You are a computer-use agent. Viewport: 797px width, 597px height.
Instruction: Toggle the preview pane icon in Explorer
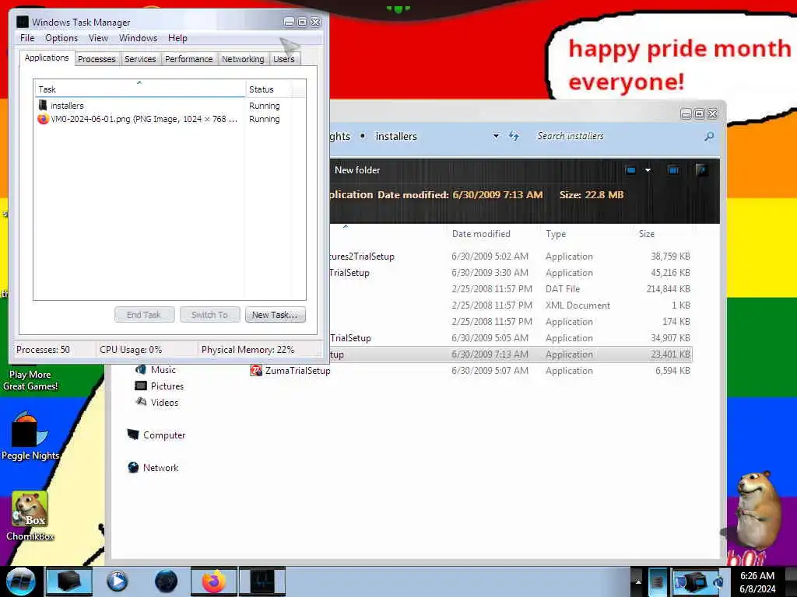pos(673,170)
